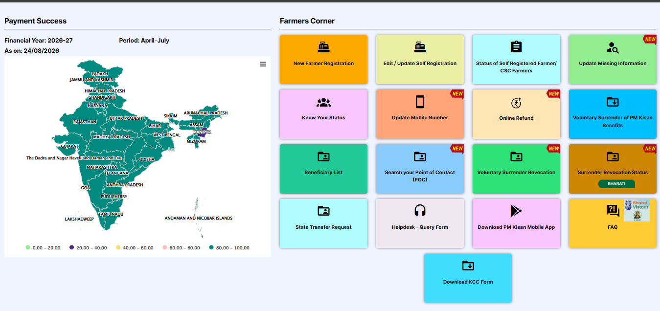
Task: Click the people group icon for Know Your Status
Action: [x=323, y=102]
